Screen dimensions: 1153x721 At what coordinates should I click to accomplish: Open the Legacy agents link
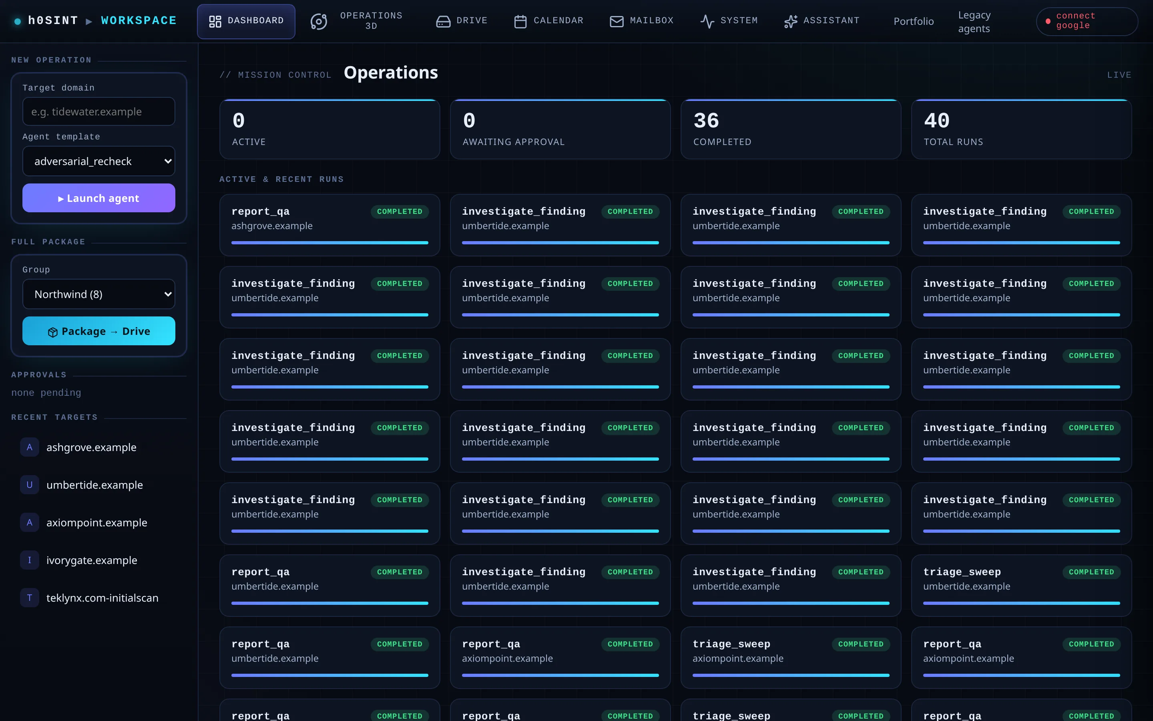(974, 22)
